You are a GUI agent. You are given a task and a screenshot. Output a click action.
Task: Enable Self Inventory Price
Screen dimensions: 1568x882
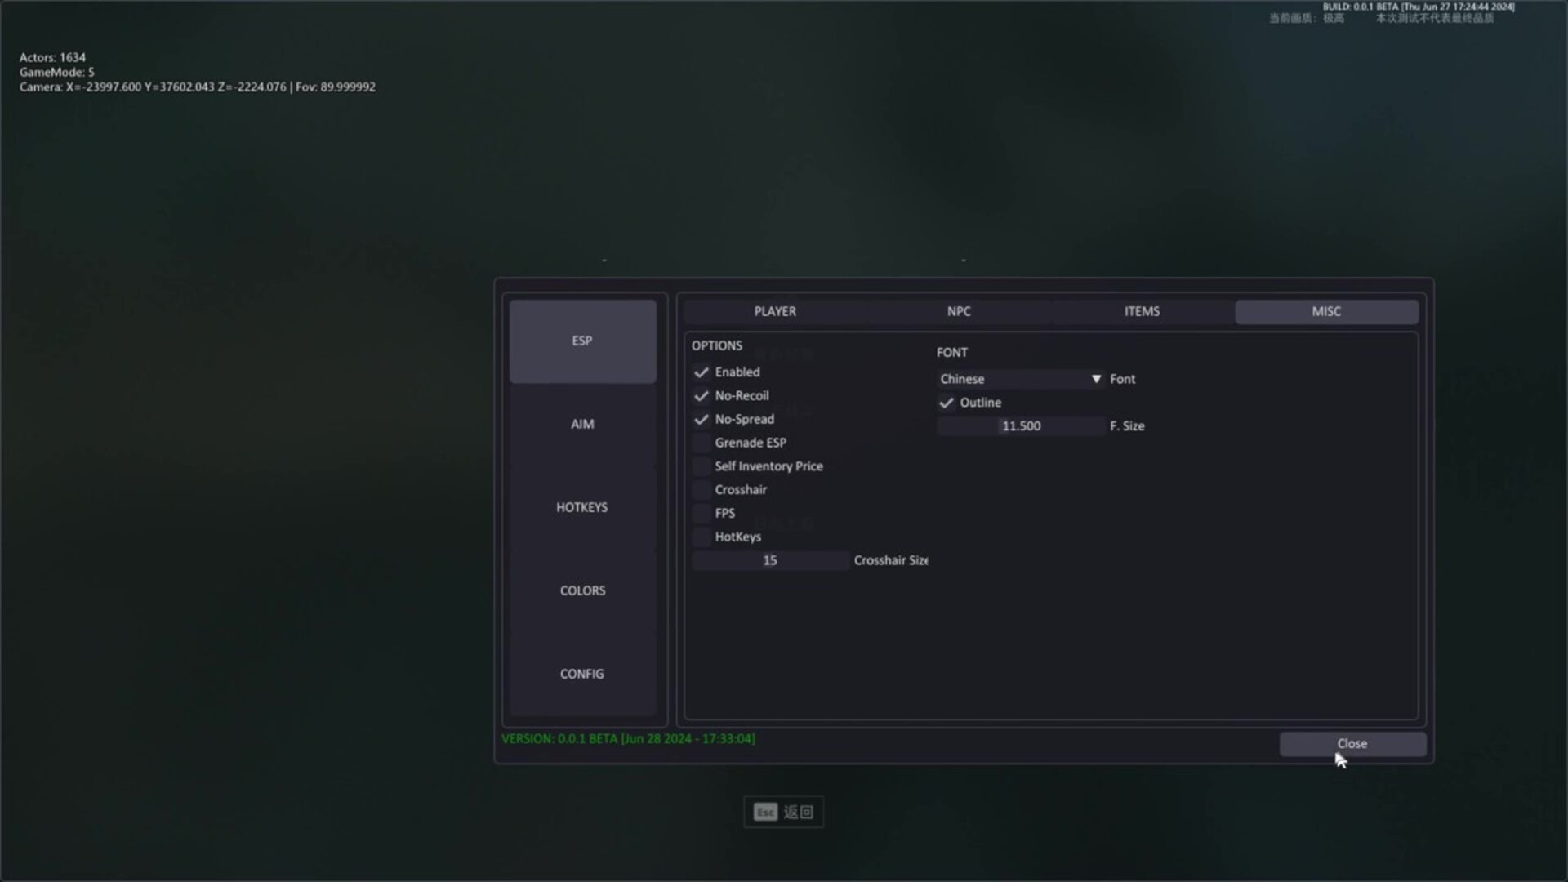701,465
